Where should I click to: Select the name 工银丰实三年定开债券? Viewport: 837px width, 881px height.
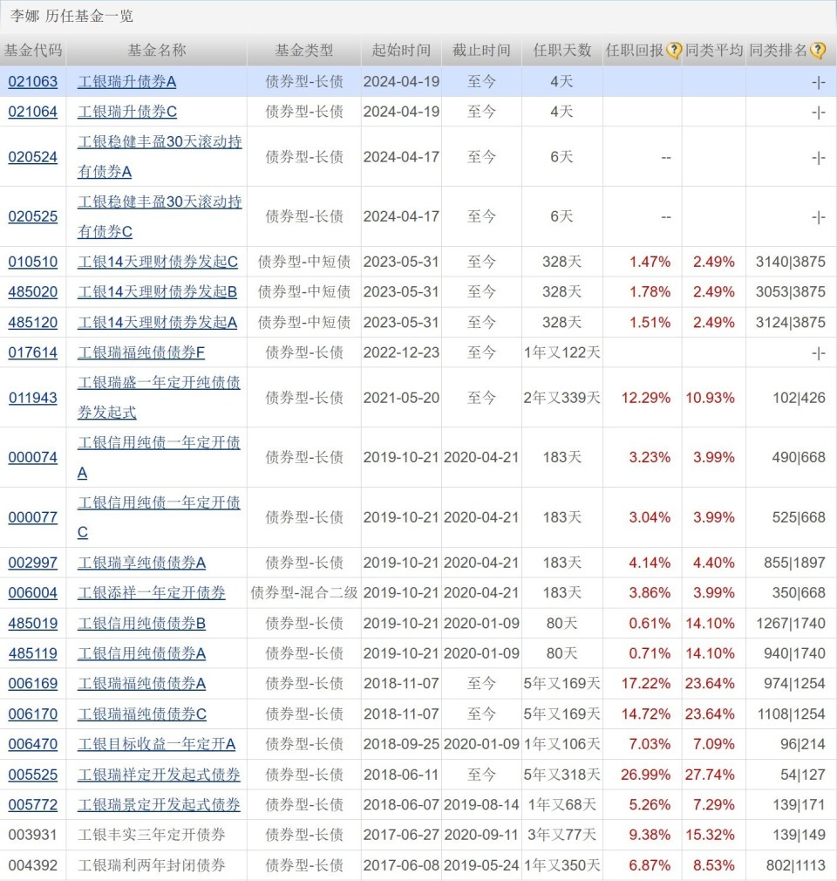[152, 835]
